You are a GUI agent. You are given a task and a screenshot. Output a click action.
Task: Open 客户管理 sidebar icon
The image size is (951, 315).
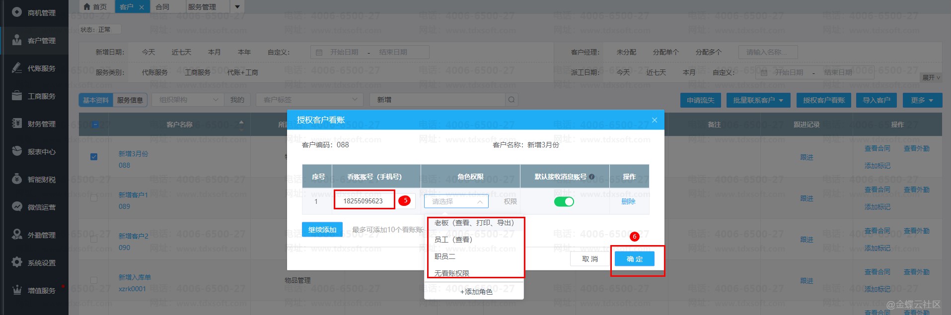[x=17, y=40]
